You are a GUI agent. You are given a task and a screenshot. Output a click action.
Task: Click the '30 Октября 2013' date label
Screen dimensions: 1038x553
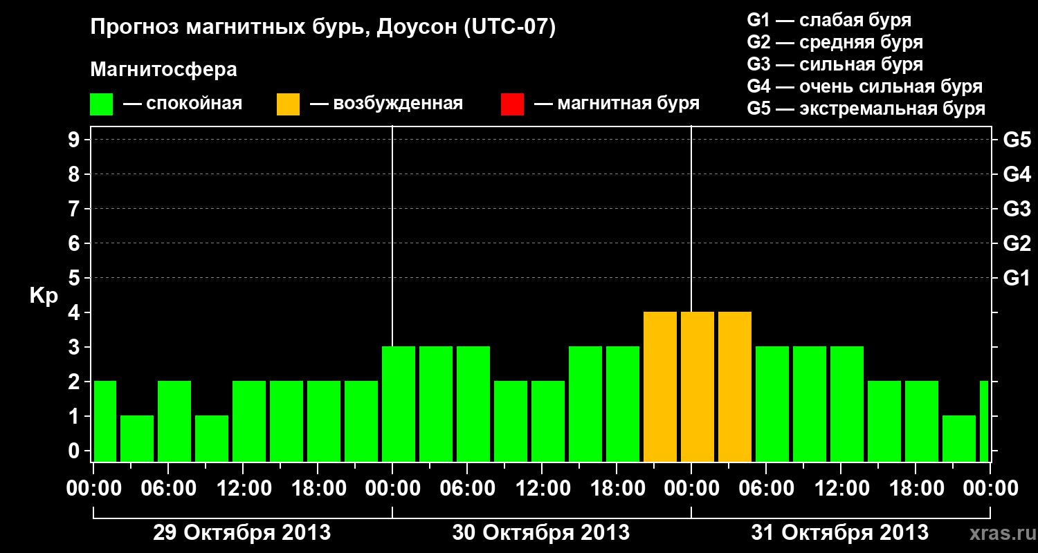[x=541, y=533]
